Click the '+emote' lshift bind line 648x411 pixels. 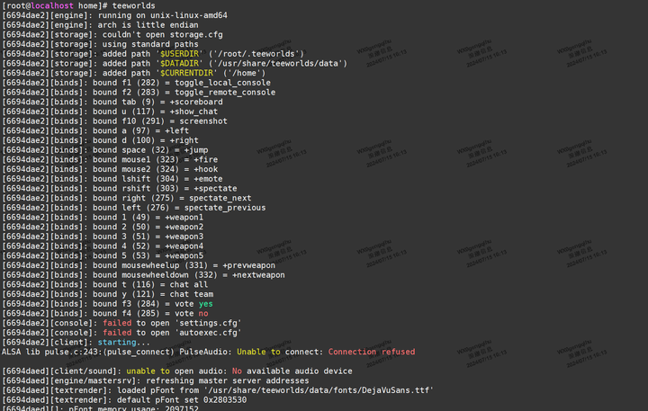pos(112,178)
